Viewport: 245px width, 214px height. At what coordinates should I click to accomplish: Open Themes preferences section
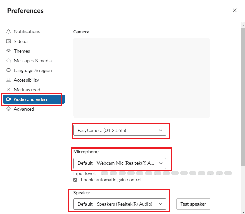pos(22,51)
